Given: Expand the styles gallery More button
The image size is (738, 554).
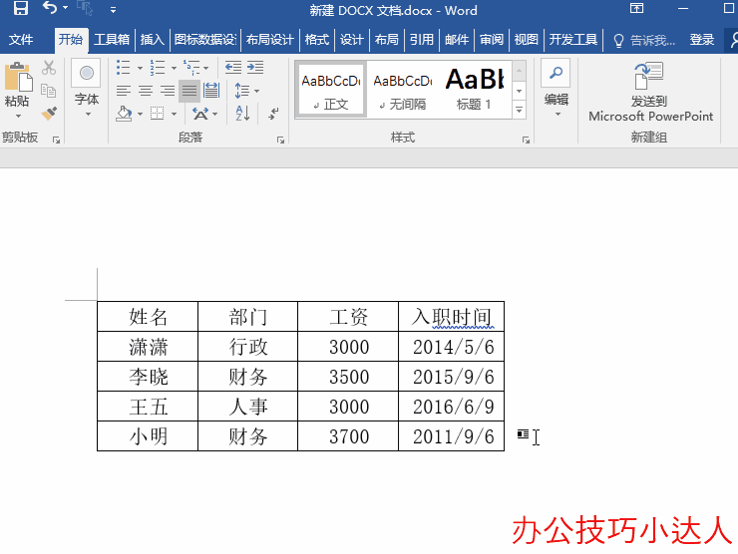Looking at the screenshot, I should (520, 110).
